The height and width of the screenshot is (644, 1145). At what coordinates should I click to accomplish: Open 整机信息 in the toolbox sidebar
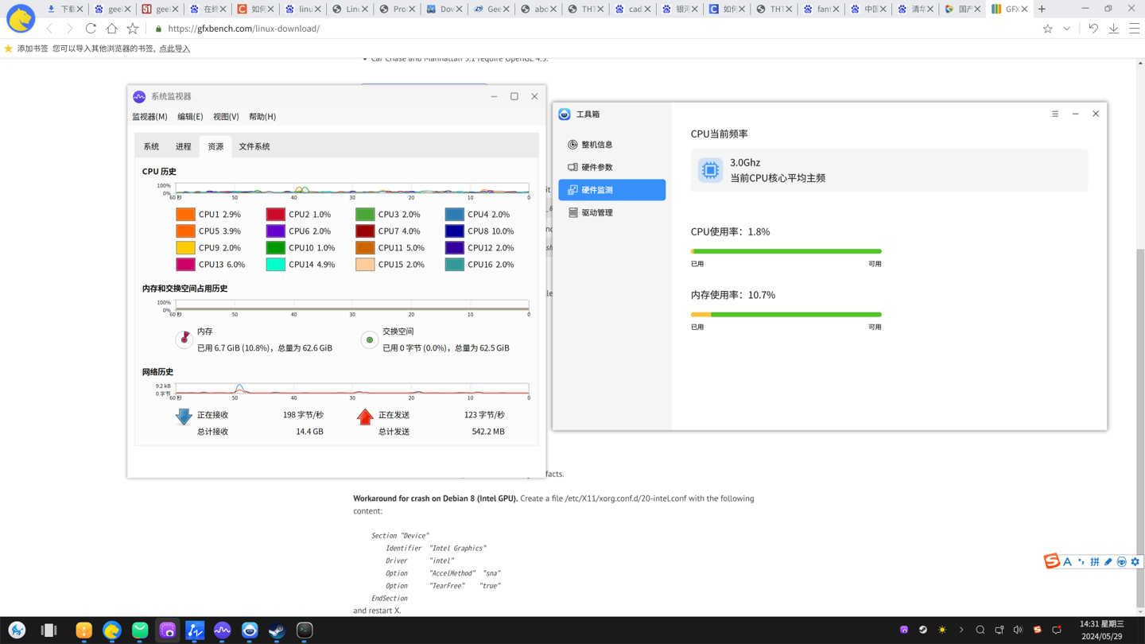click(x=596, y=145)
